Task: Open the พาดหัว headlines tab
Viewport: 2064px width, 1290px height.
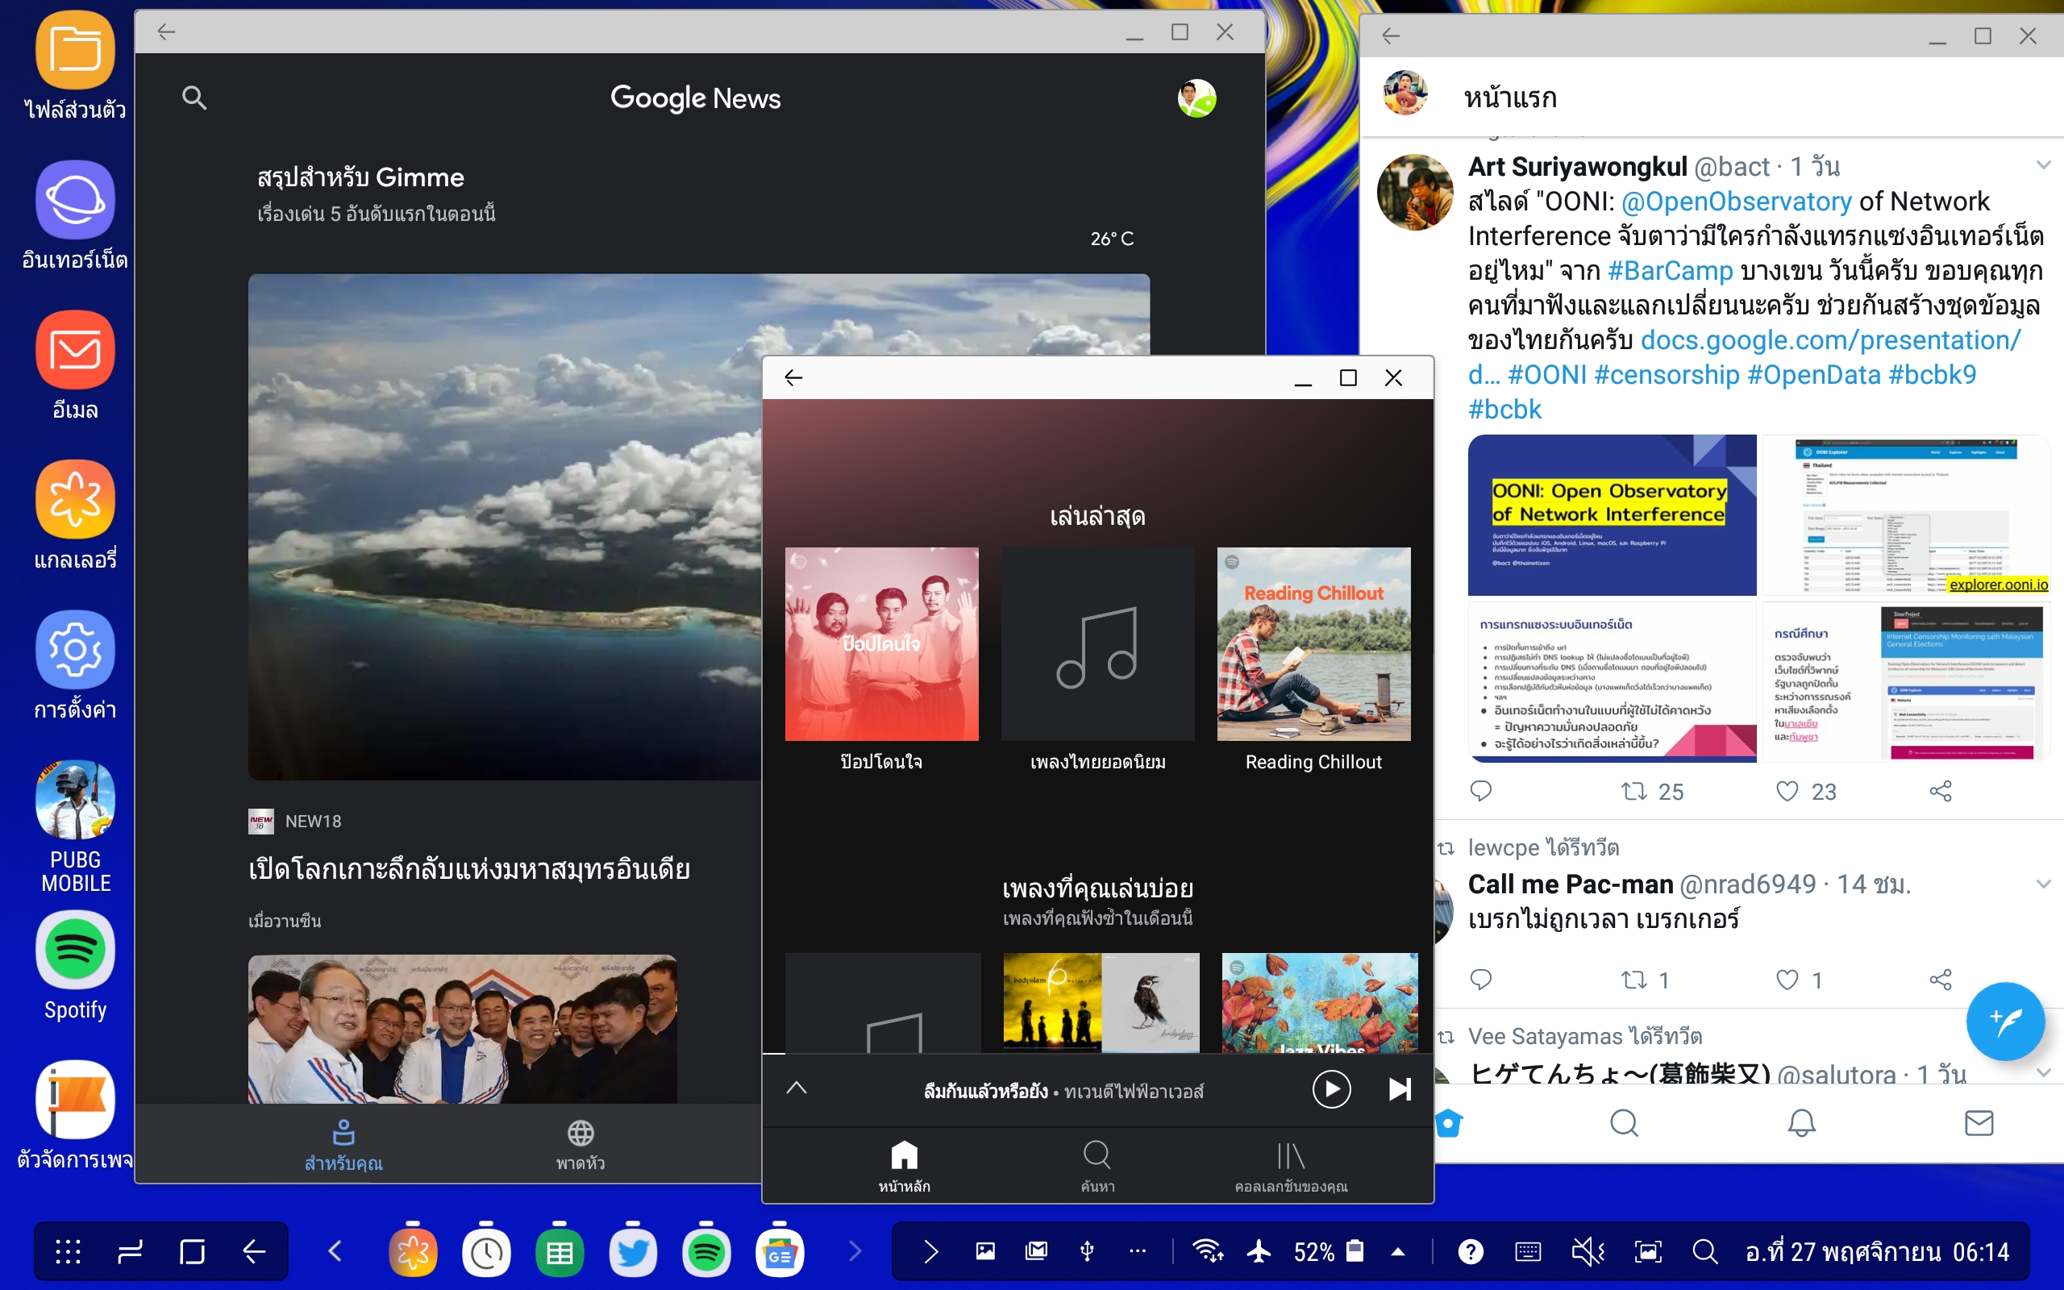Action: click(x=580, y=1144)
